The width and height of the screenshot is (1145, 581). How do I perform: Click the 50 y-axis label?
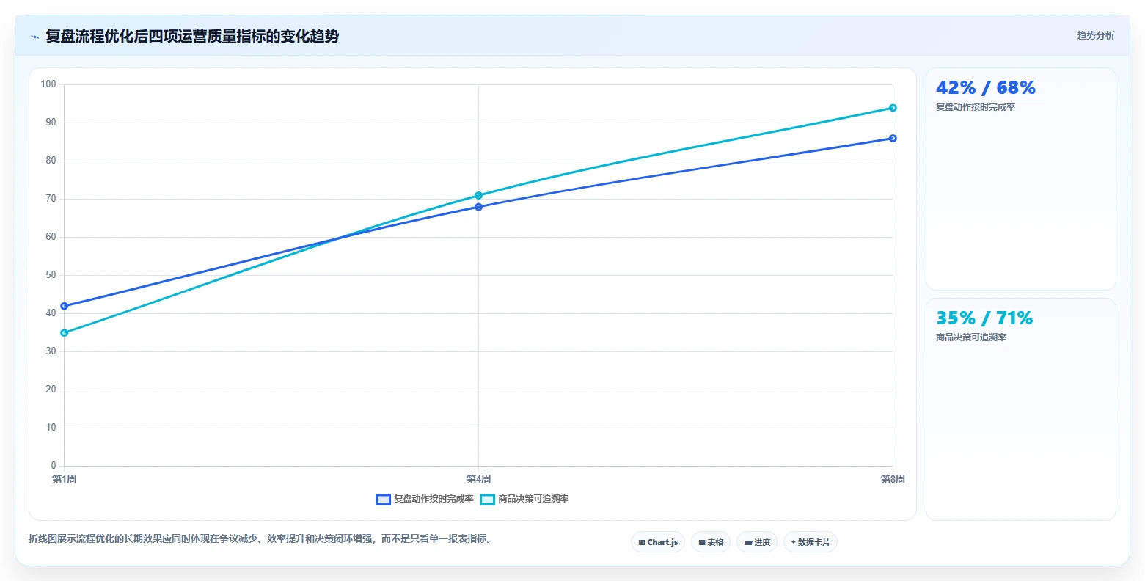[51, 275]
